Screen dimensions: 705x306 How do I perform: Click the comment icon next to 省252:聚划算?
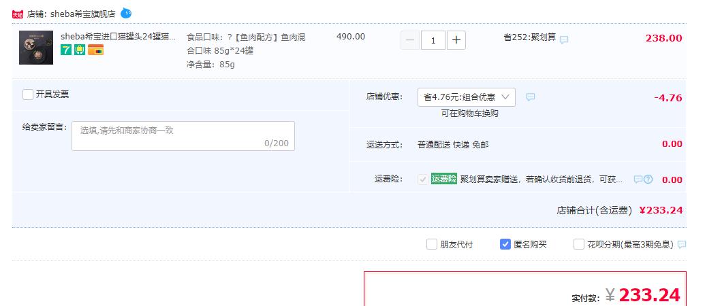(x=564, y=39)
